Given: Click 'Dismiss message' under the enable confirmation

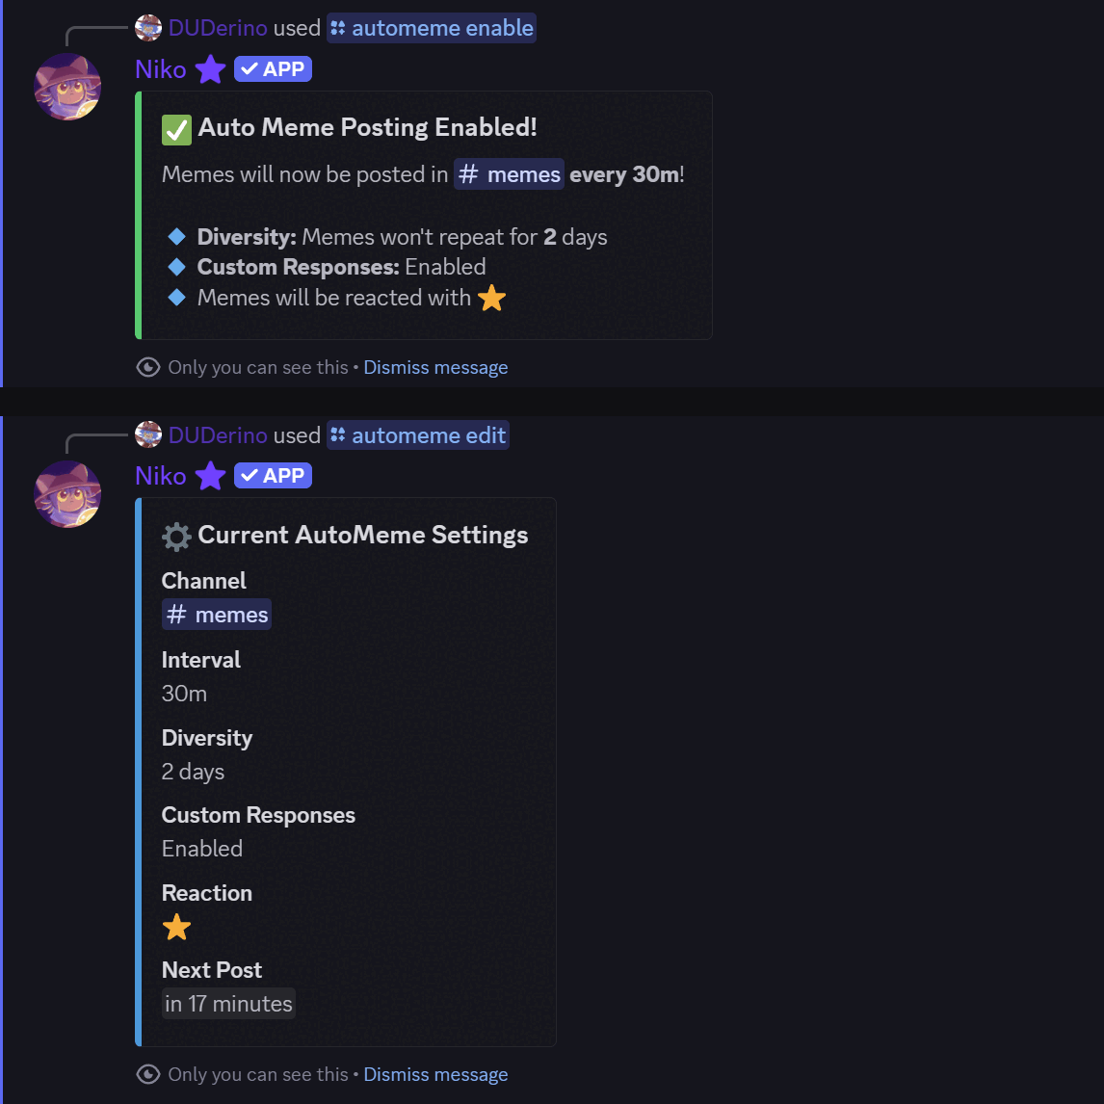Looking at the screenshot, I should (x=435, y=367).
